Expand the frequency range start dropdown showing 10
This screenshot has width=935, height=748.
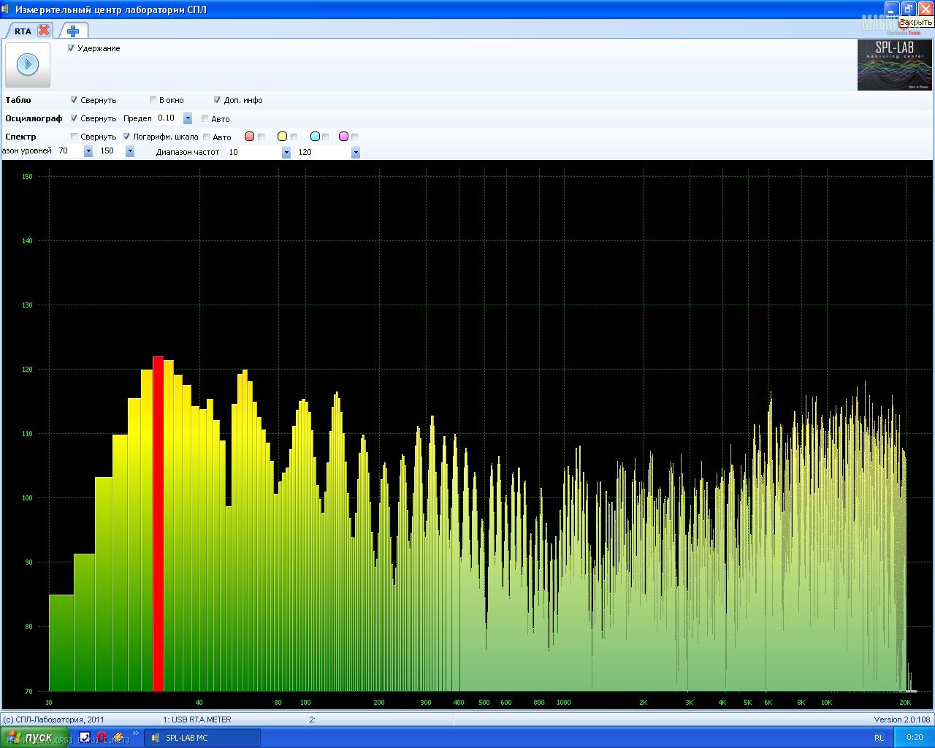pos(286,152)
